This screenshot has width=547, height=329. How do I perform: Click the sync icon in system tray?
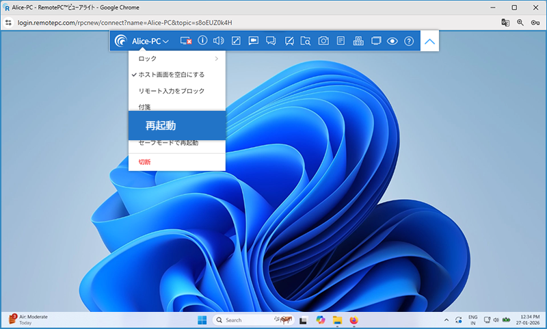[458, 320]
